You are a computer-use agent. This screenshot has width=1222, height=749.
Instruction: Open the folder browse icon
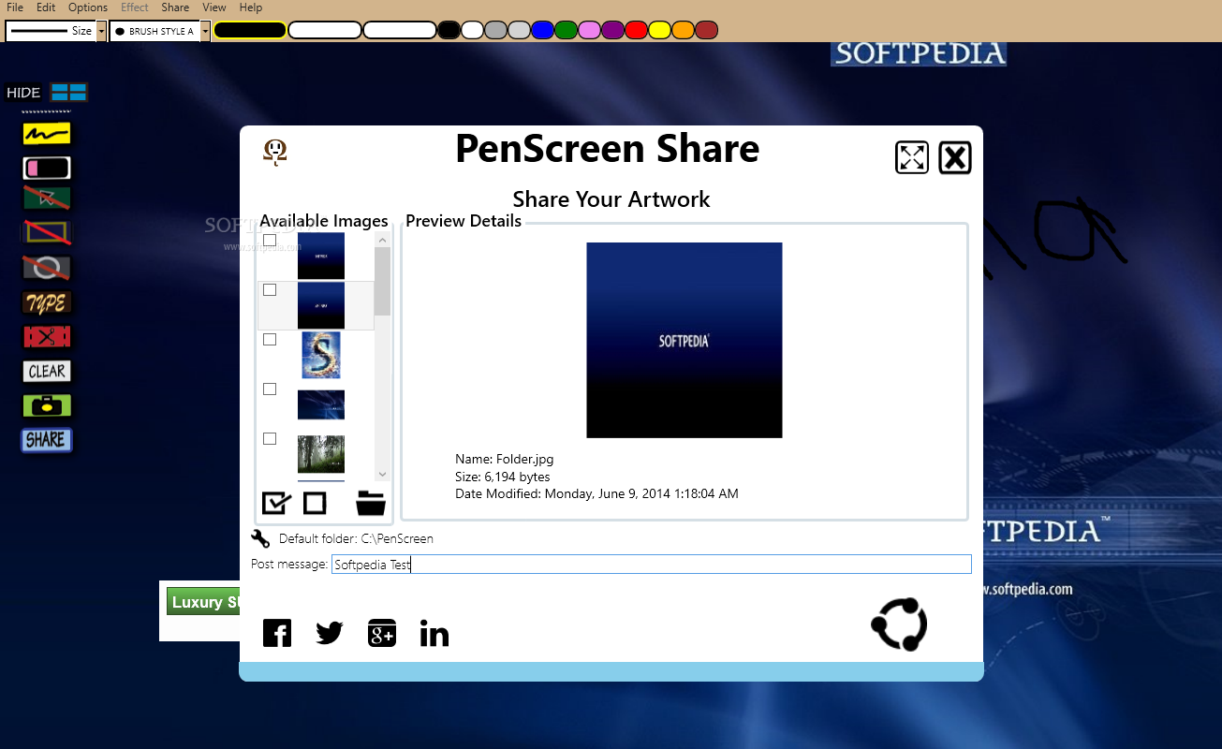(x=371, y=503)
